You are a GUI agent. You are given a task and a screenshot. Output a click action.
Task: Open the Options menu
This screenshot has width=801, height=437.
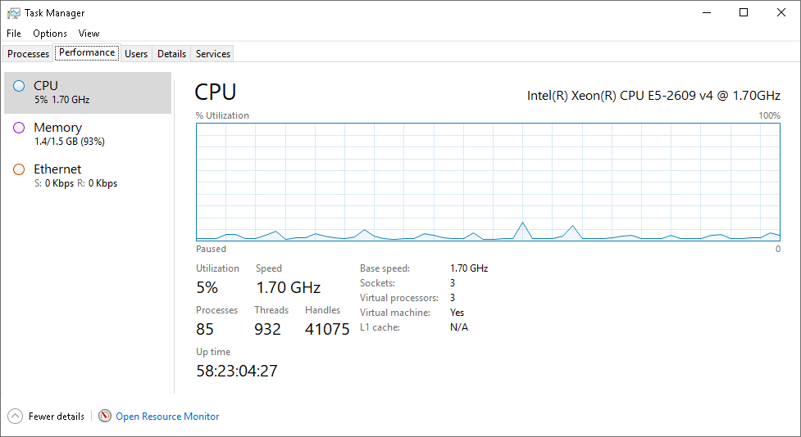[50, 34]
